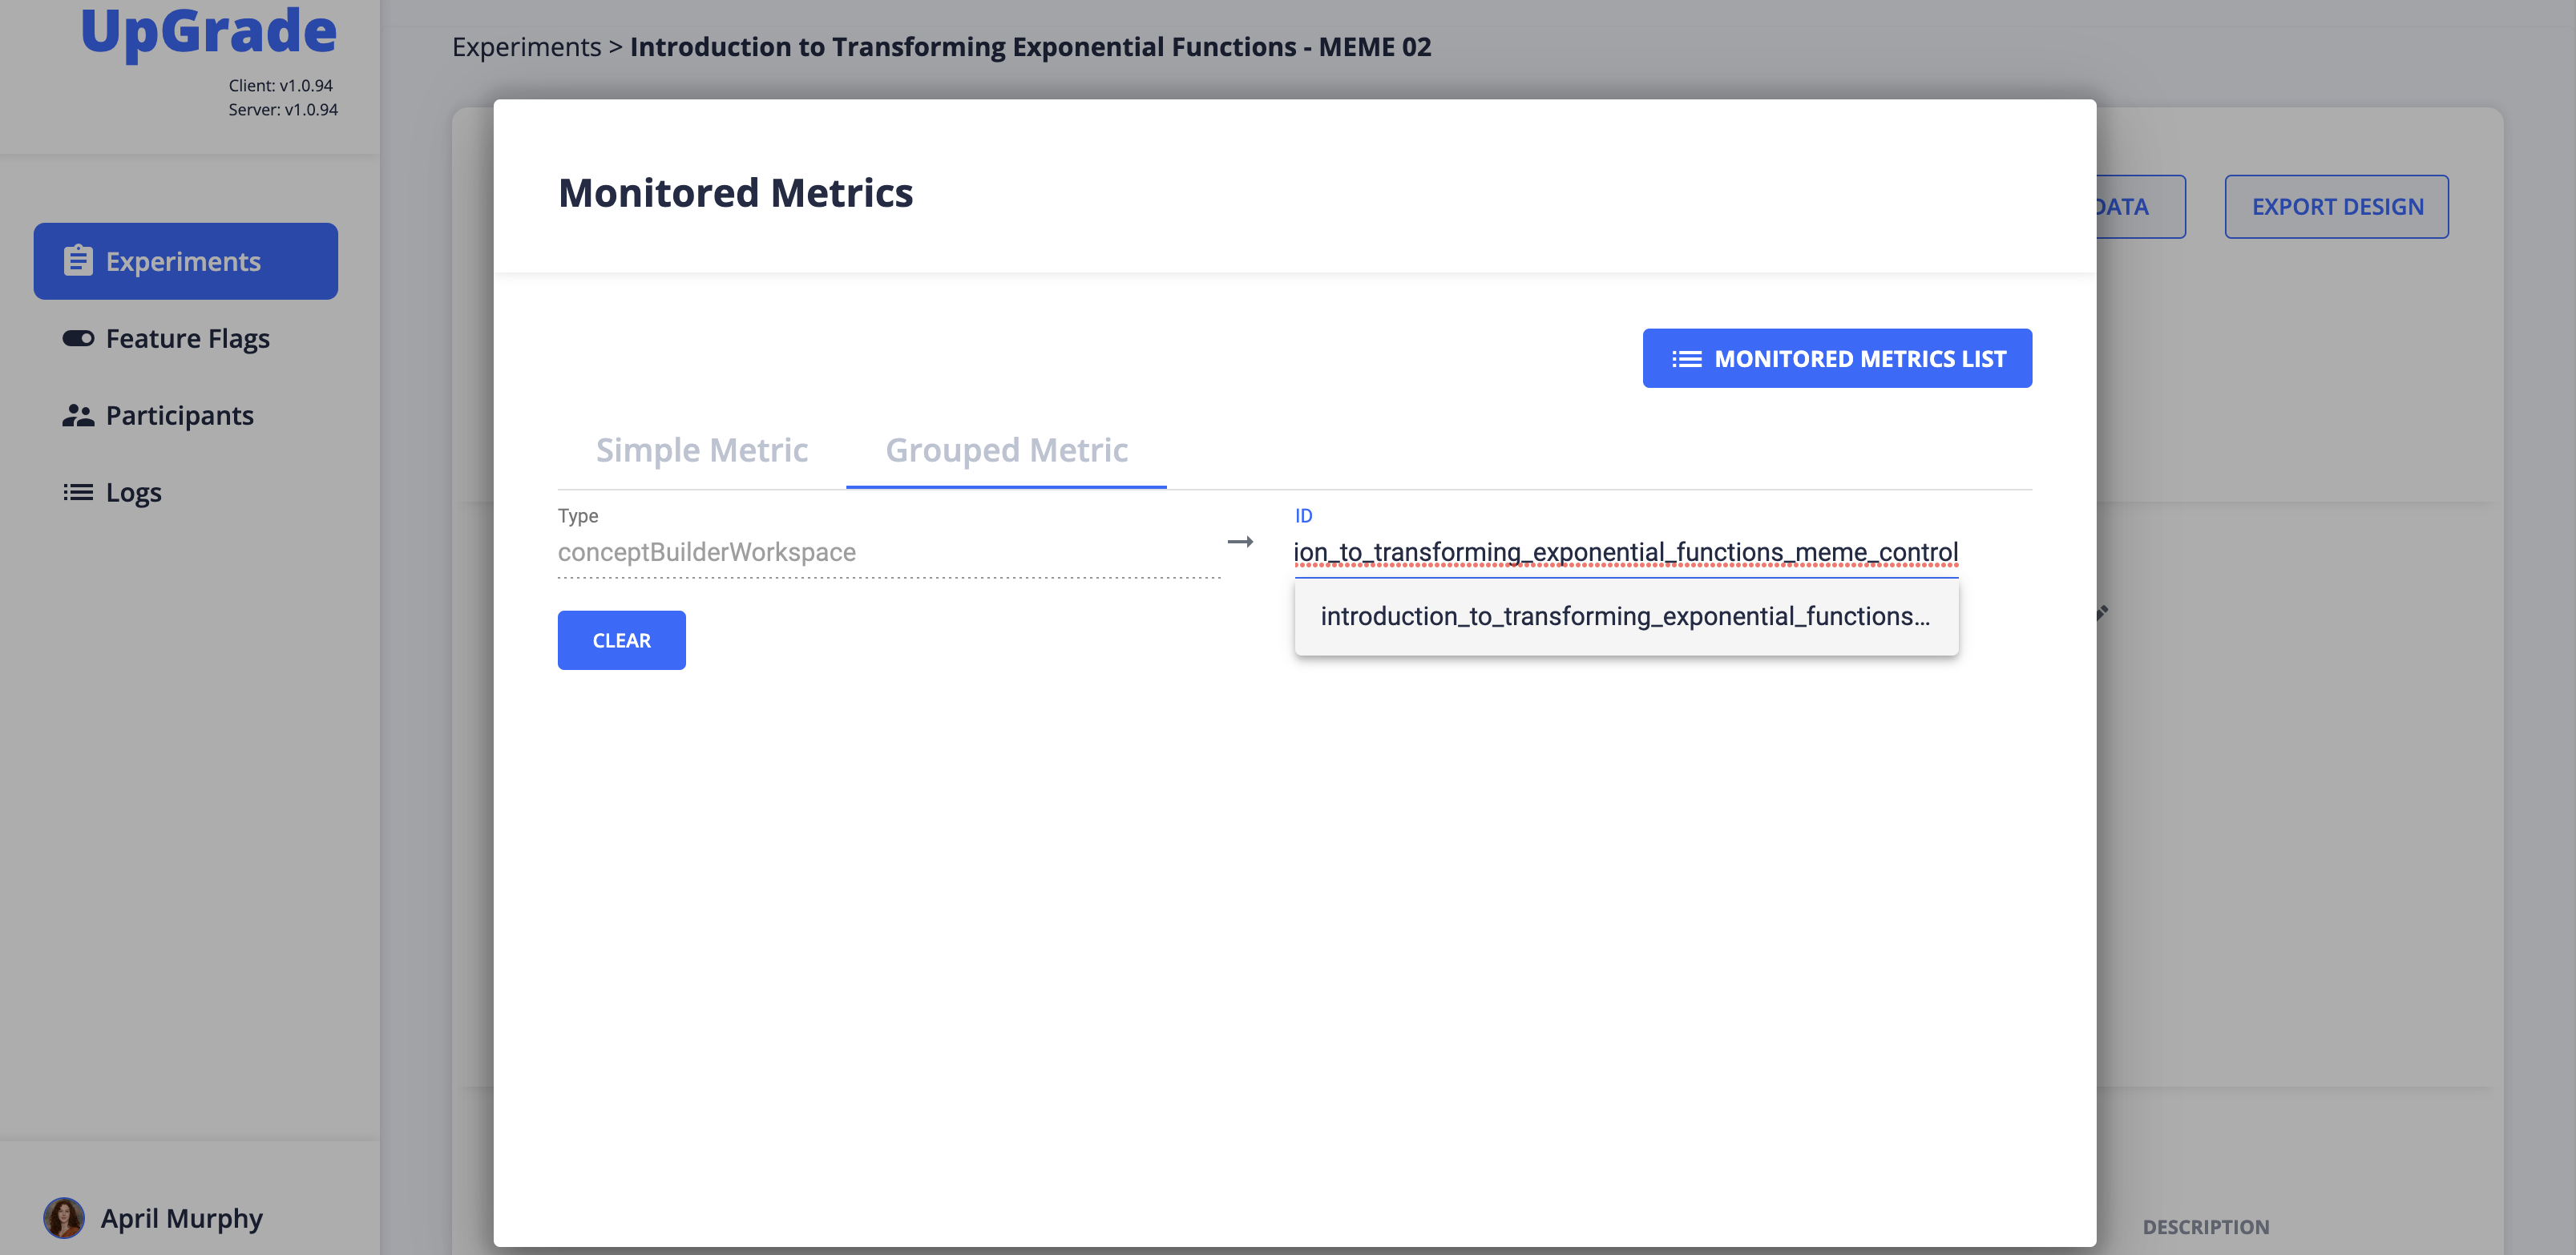Open the MONITORED METRICS LIST
Viewport: 2576px width, 1255px height.
pyautogui.click(x=1837, y=358)
